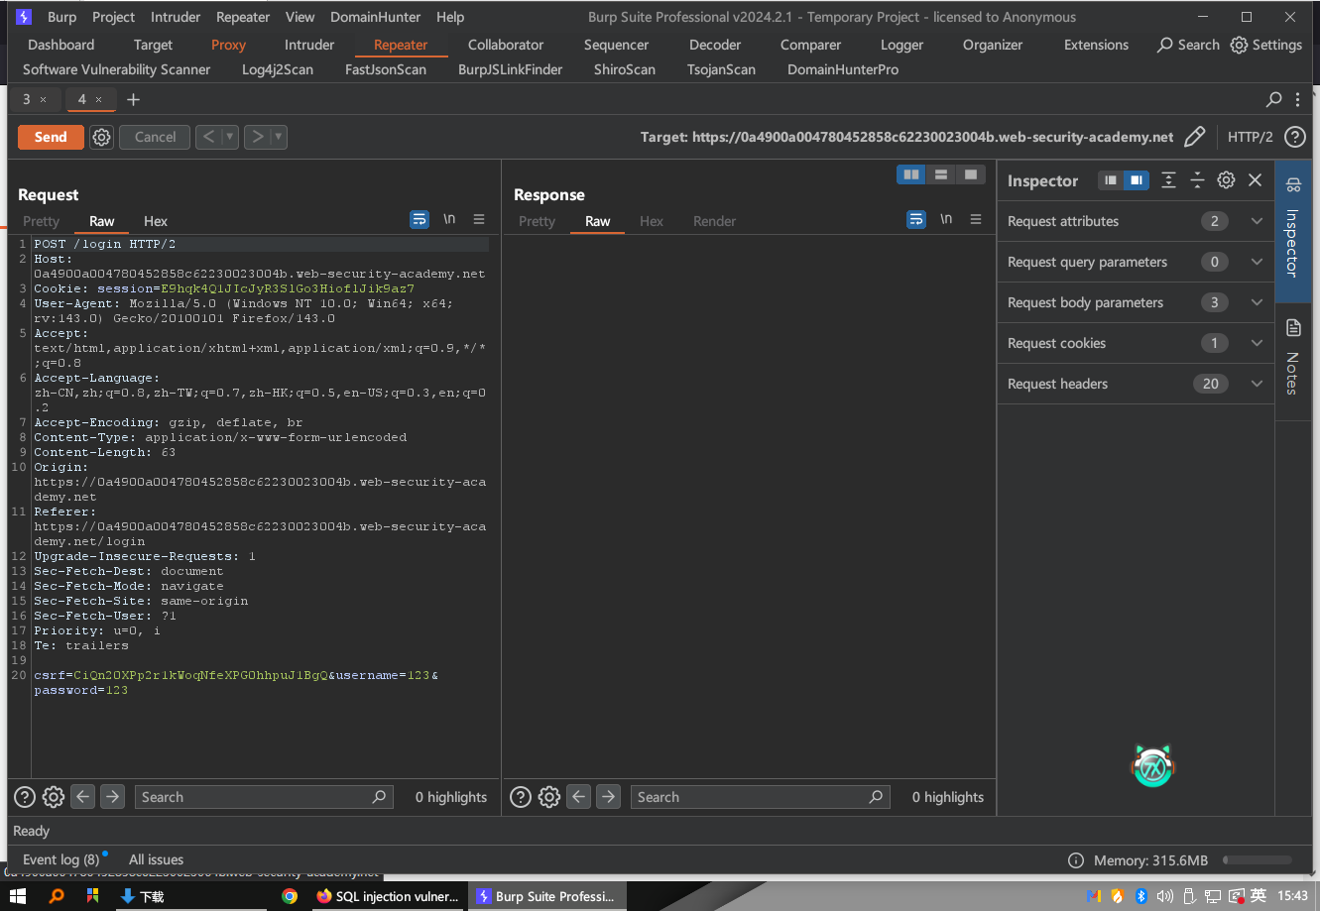Open the Intruder menu
The image size is (1320, 911).
coord(176,17)
